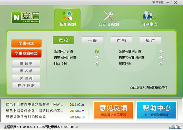The height and width of the screenshot is (130, 183).
Task: Open the 自定义控制 tools icon
Action: (x=109, y=16)
